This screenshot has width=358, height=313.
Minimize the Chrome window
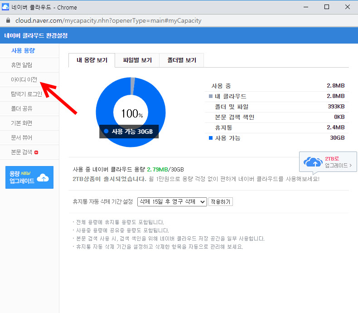[x=306, y=7]
